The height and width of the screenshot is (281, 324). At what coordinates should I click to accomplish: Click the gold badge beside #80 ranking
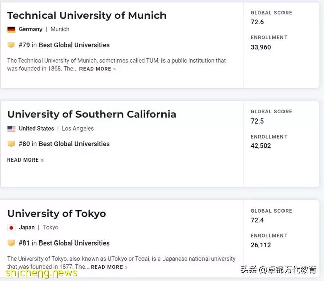point(11,144)
